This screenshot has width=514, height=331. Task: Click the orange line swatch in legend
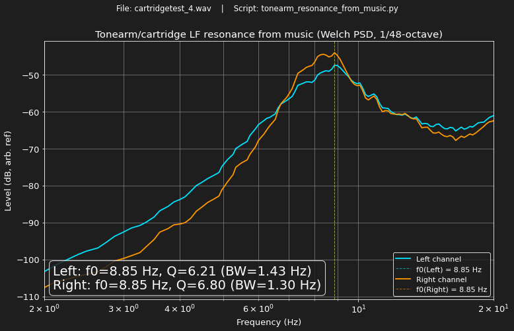(x=403, y=279)
